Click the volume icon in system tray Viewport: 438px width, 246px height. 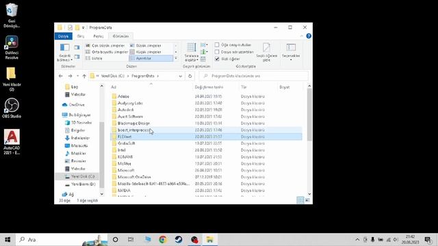pos(396,240)
